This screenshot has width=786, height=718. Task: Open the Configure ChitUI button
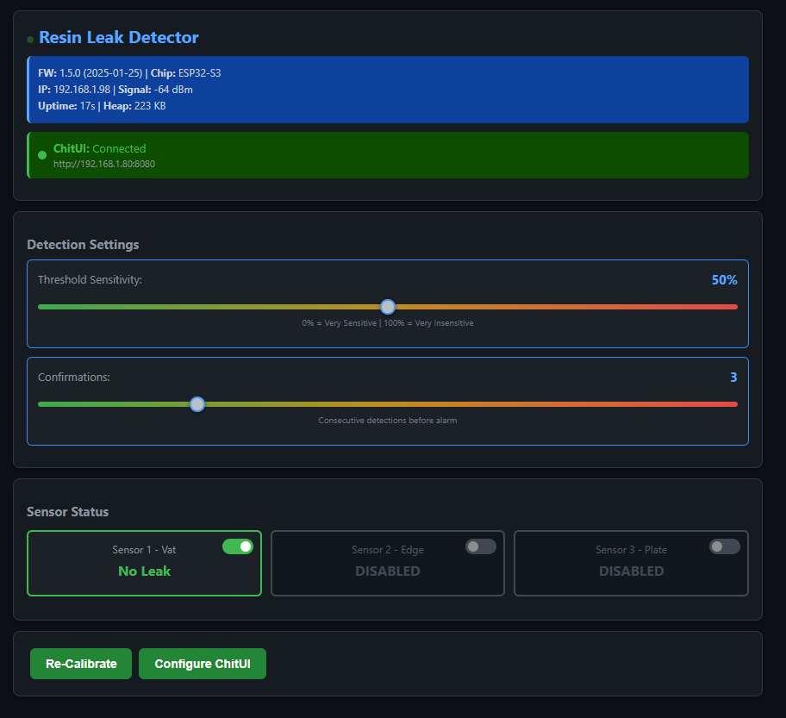point(203,664)
